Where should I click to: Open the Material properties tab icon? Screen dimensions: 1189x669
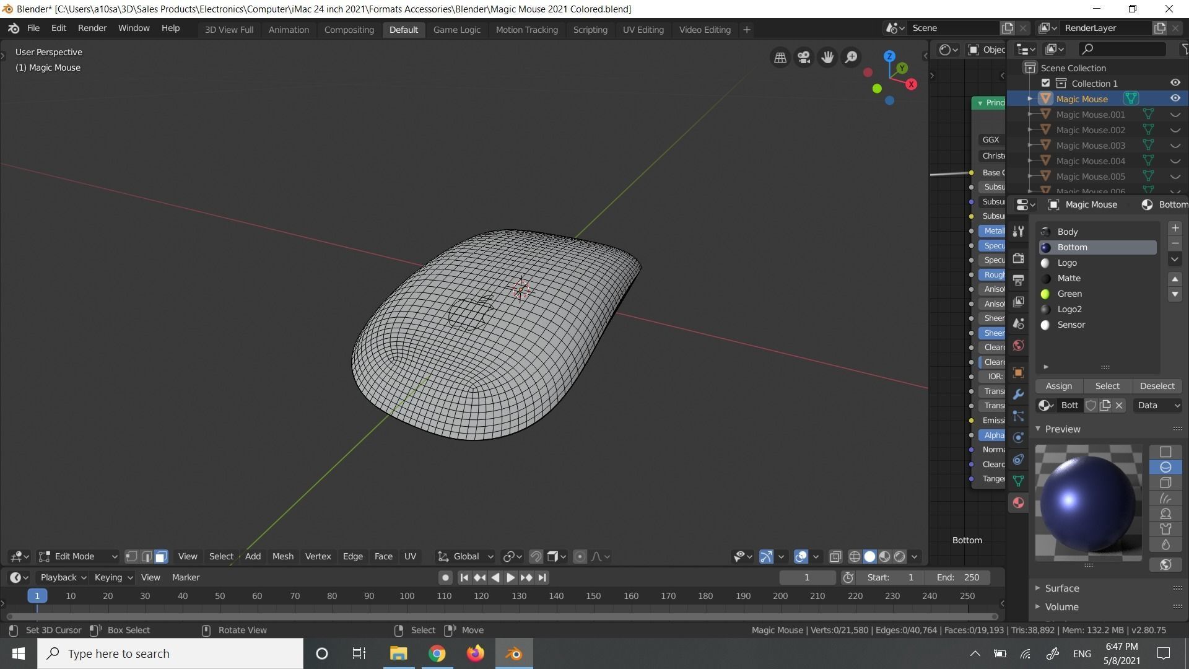click(1019, 503)
